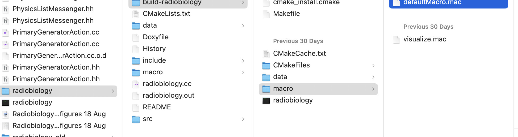This screenshot has width=518, height=137.
Task: Select the History file
Action: [x=154, y=49]
